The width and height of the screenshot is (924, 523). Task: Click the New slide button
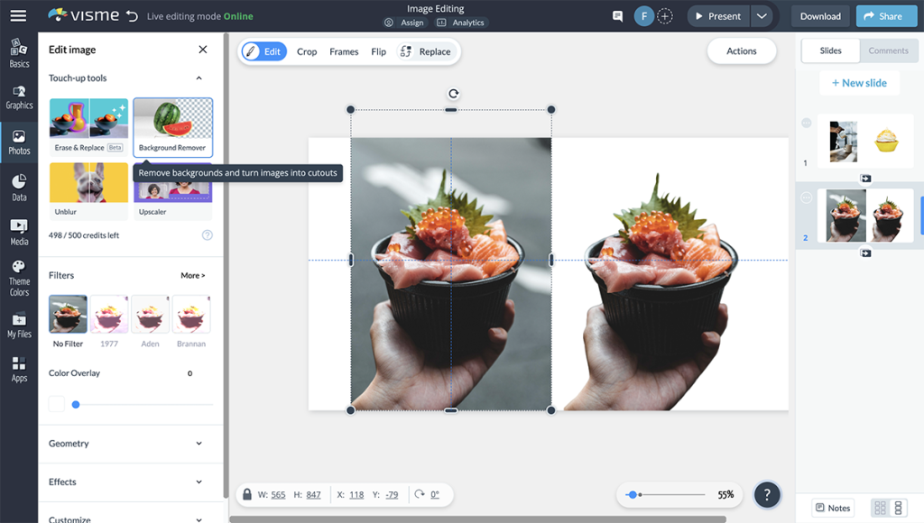point(858,82)
